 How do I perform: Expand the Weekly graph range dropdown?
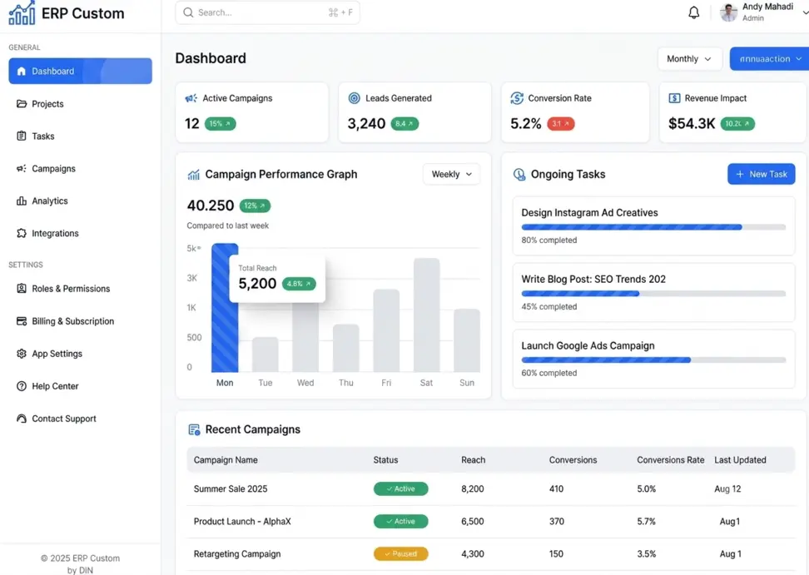451,174
